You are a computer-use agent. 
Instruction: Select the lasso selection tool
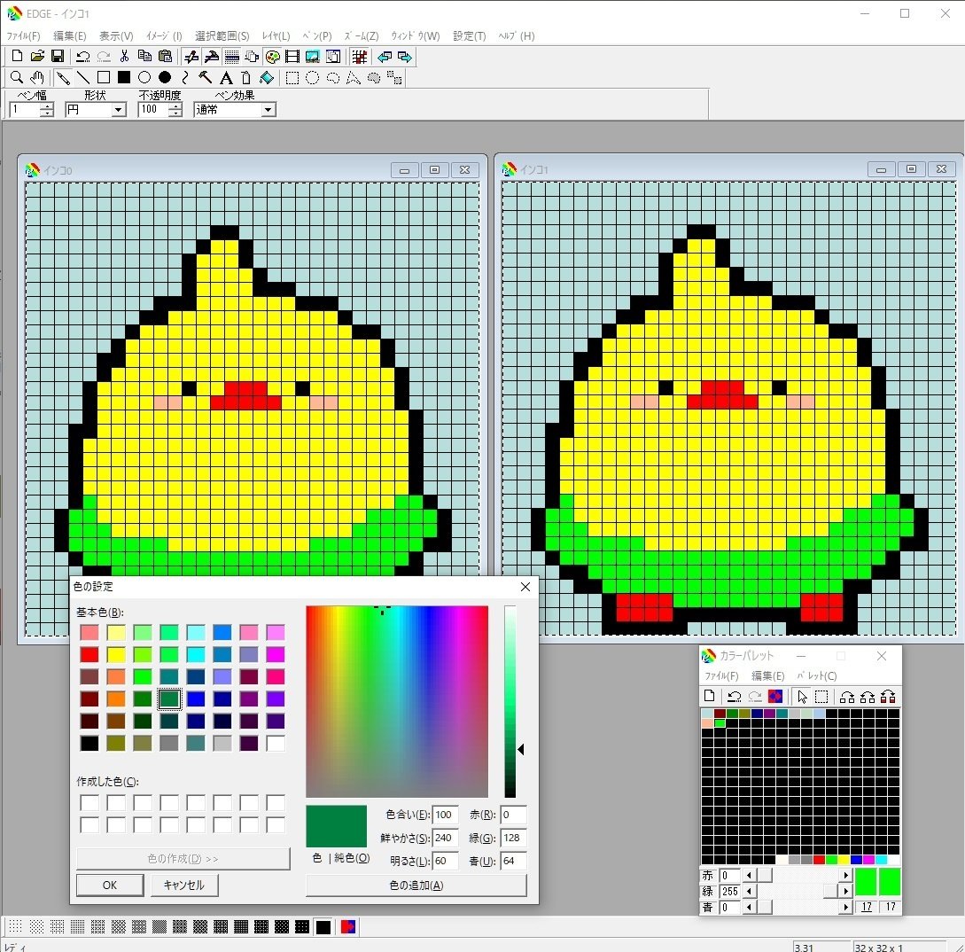click(x=333, y=78)
